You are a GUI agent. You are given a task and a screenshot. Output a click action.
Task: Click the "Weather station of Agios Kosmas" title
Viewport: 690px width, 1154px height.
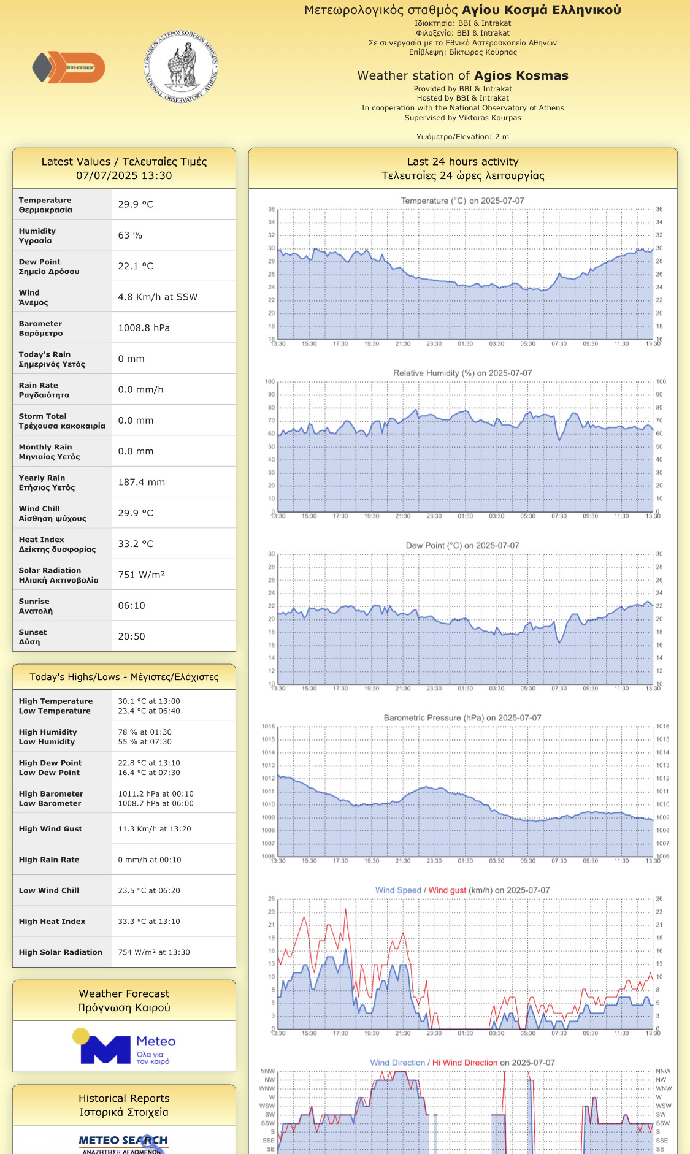462,75
